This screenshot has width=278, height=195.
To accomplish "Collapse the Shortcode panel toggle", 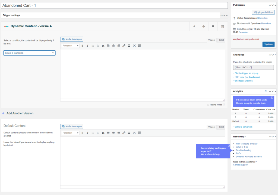I will click(275, 55).
